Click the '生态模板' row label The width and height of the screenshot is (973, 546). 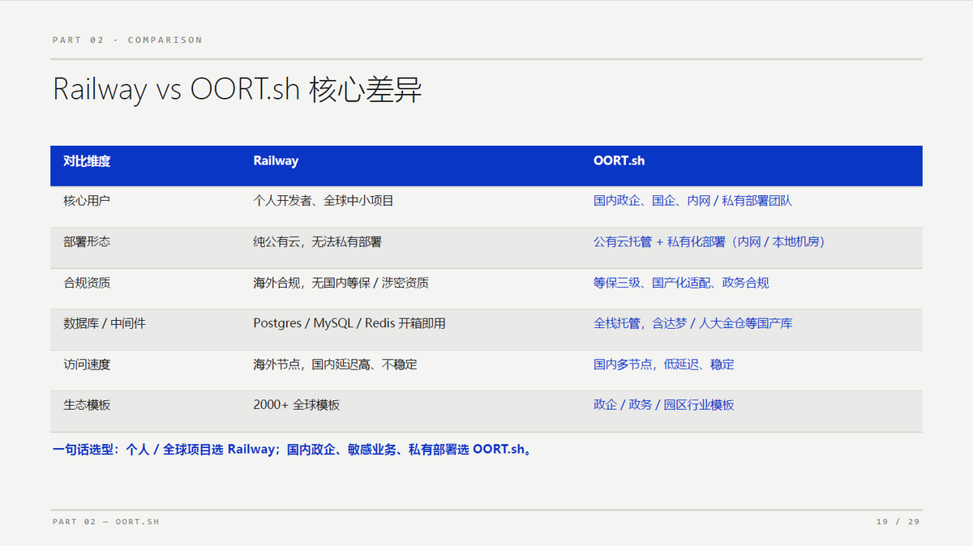87,405
